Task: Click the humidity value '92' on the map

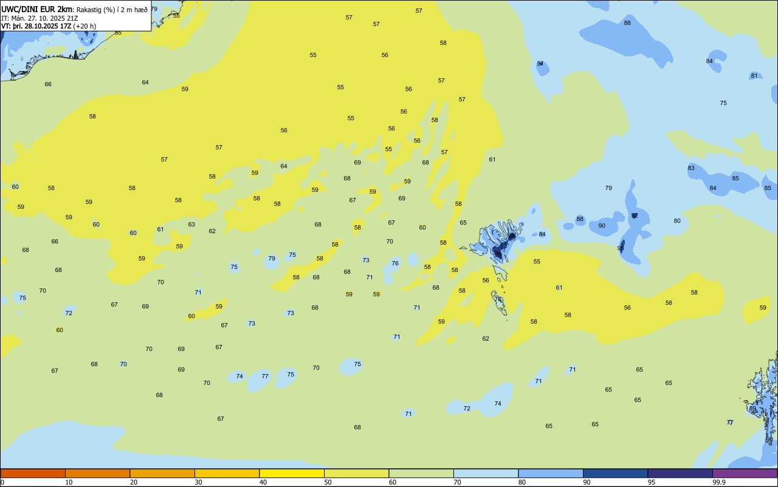Action: click(635, 216)
